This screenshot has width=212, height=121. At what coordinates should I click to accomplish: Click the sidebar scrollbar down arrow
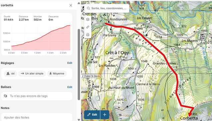point(79,120)
